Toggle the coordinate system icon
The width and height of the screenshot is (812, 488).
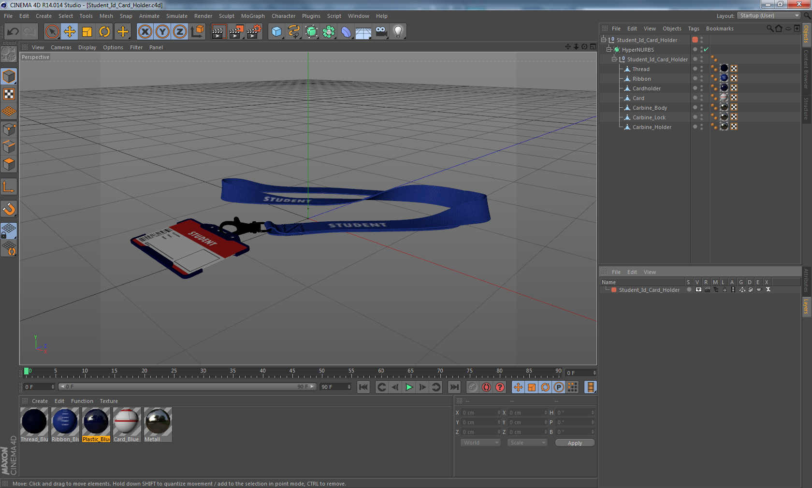(197, 32)
